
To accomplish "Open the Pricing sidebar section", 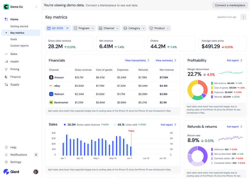I will (x=14, y=69).
